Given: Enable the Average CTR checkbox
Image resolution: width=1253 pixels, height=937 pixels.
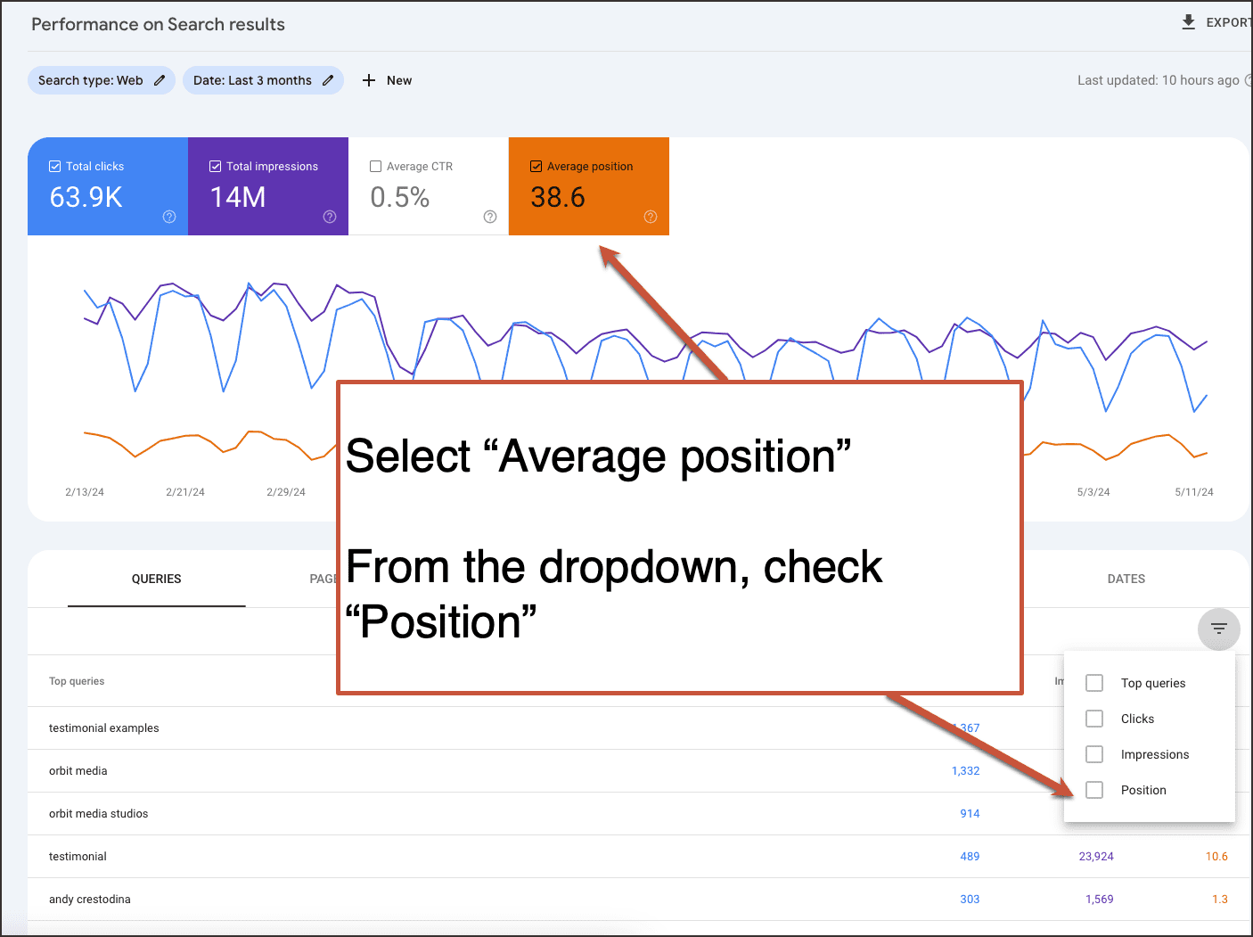Looking at the screenshot, I should [376, 167].
